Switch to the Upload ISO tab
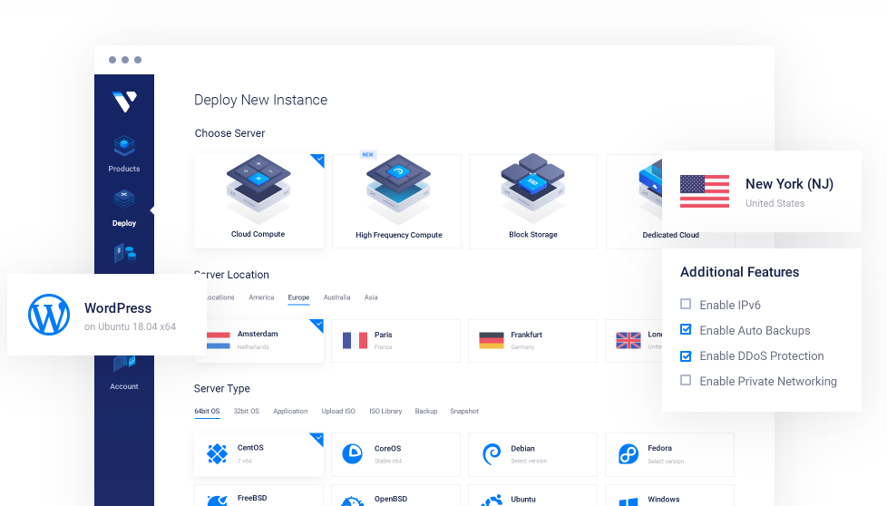This screenshot has height=506, width=887. (338, 411)
